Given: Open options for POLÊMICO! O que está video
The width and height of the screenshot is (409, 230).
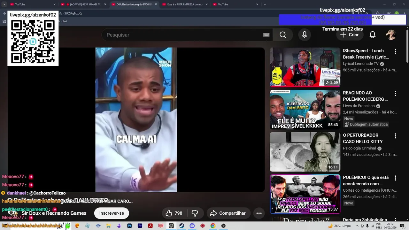Looking at the screenshot, I should (x=396, y=178).
